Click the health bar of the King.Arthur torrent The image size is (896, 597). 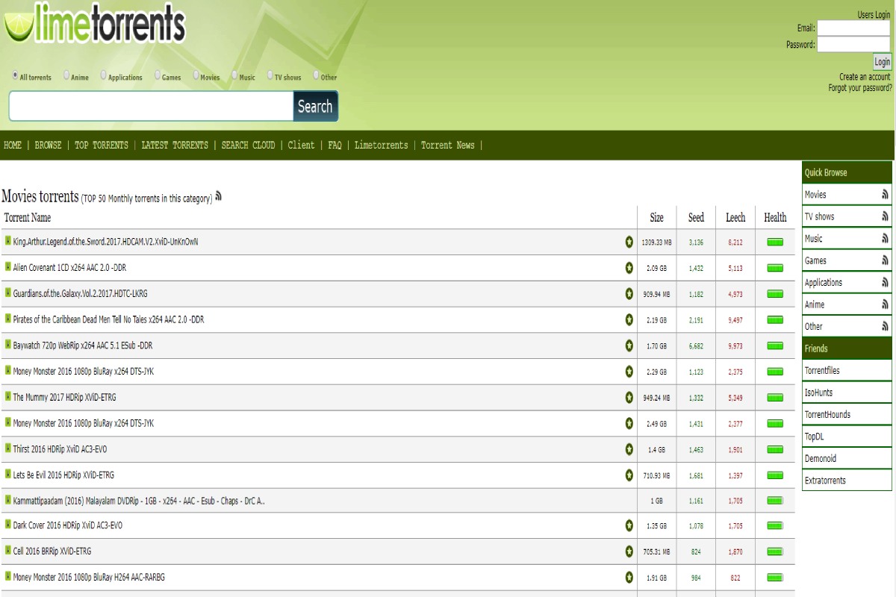click(x=775, y=242)
